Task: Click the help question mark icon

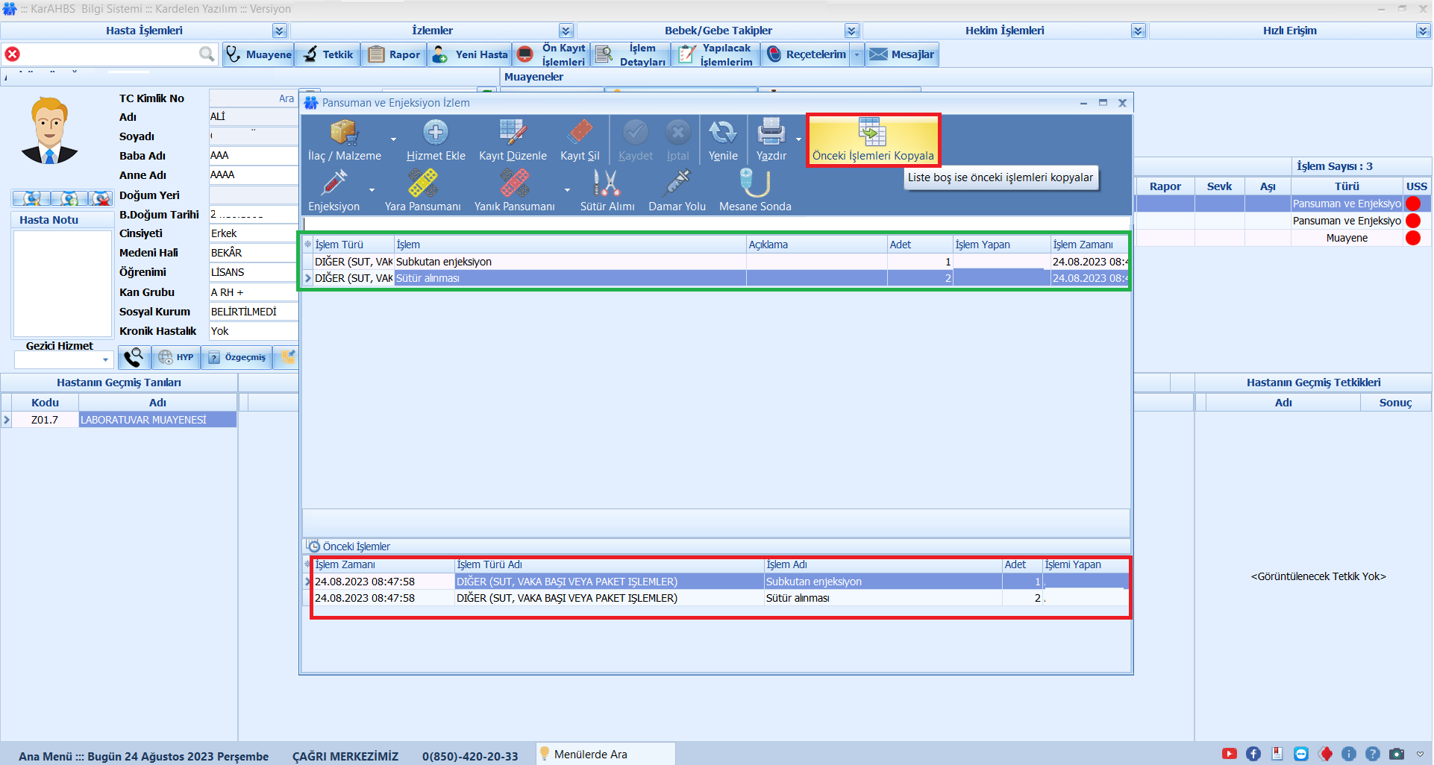Action: point(1373,754)
